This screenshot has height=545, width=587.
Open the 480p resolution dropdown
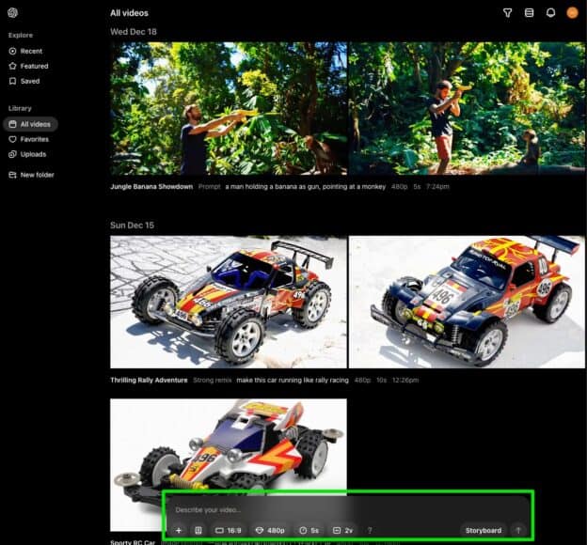click(271, 531)
